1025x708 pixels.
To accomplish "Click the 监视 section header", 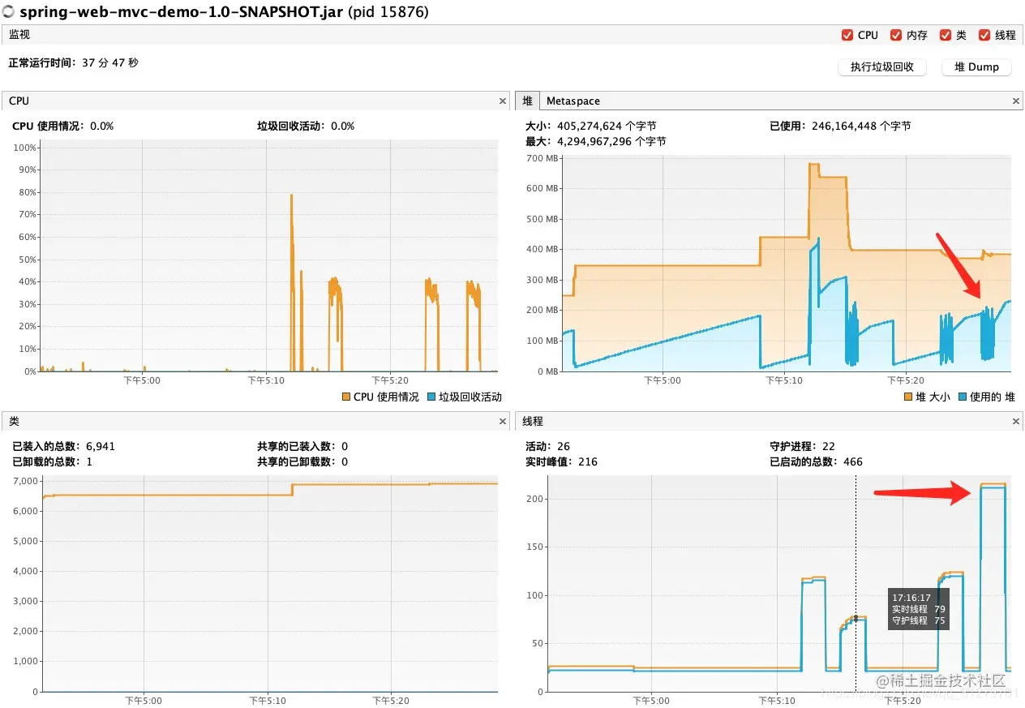I will 19,35.
